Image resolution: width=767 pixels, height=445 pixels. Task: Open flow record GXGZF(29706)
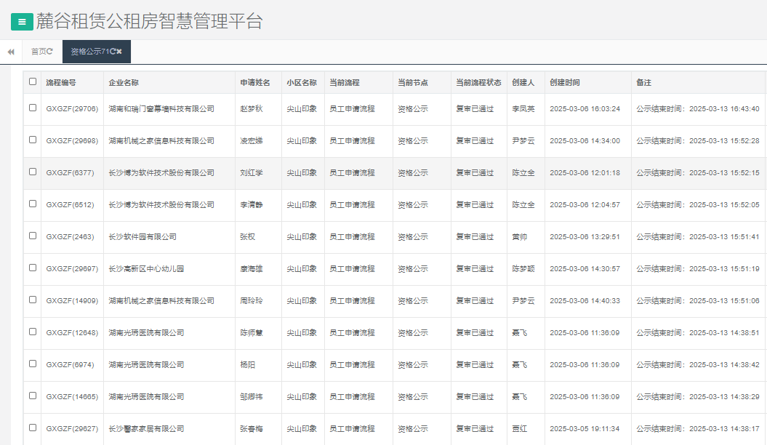(x=71, y=108)
